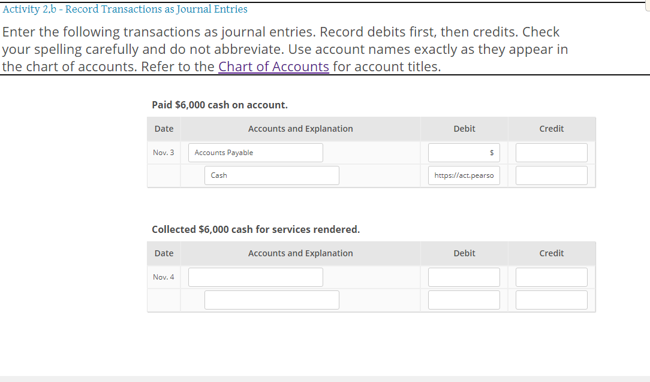Viewport: 650px width, 382px height.
Task: Select the second indented account field for Nov. 4
Action: [x=272, y=299]
